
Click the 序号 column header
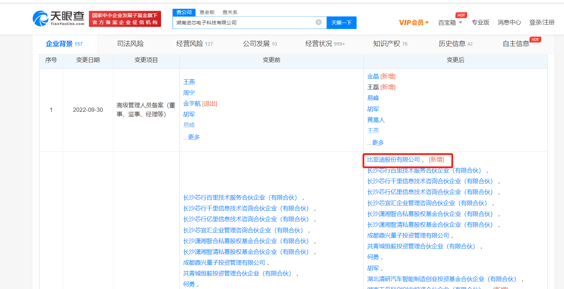click(51, 60)
